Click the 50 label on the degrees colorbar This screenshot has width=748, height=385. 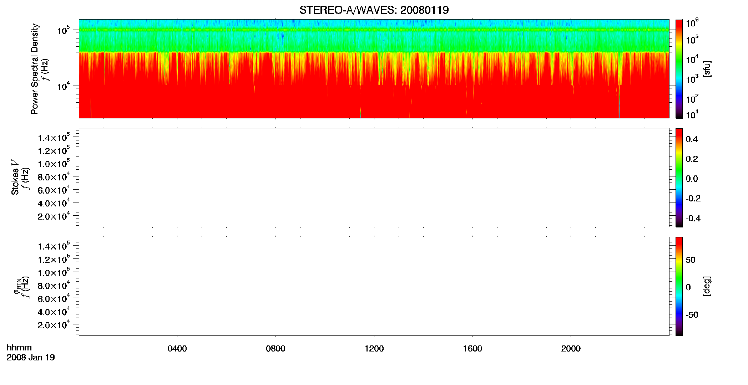pos(691,260)
